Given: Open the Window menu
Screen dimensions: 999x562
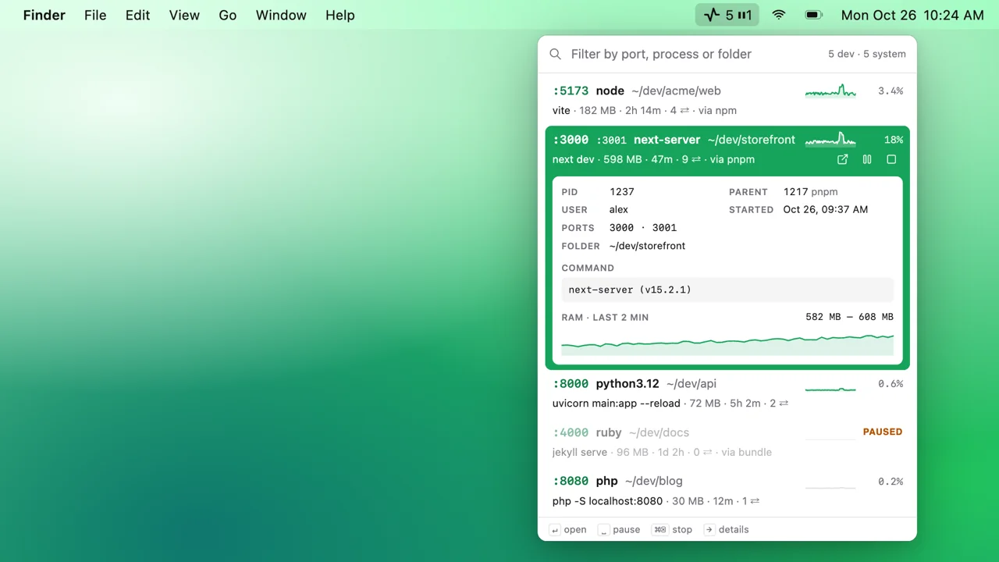Looking at the screenshot, I should click(x=281, y=15).
